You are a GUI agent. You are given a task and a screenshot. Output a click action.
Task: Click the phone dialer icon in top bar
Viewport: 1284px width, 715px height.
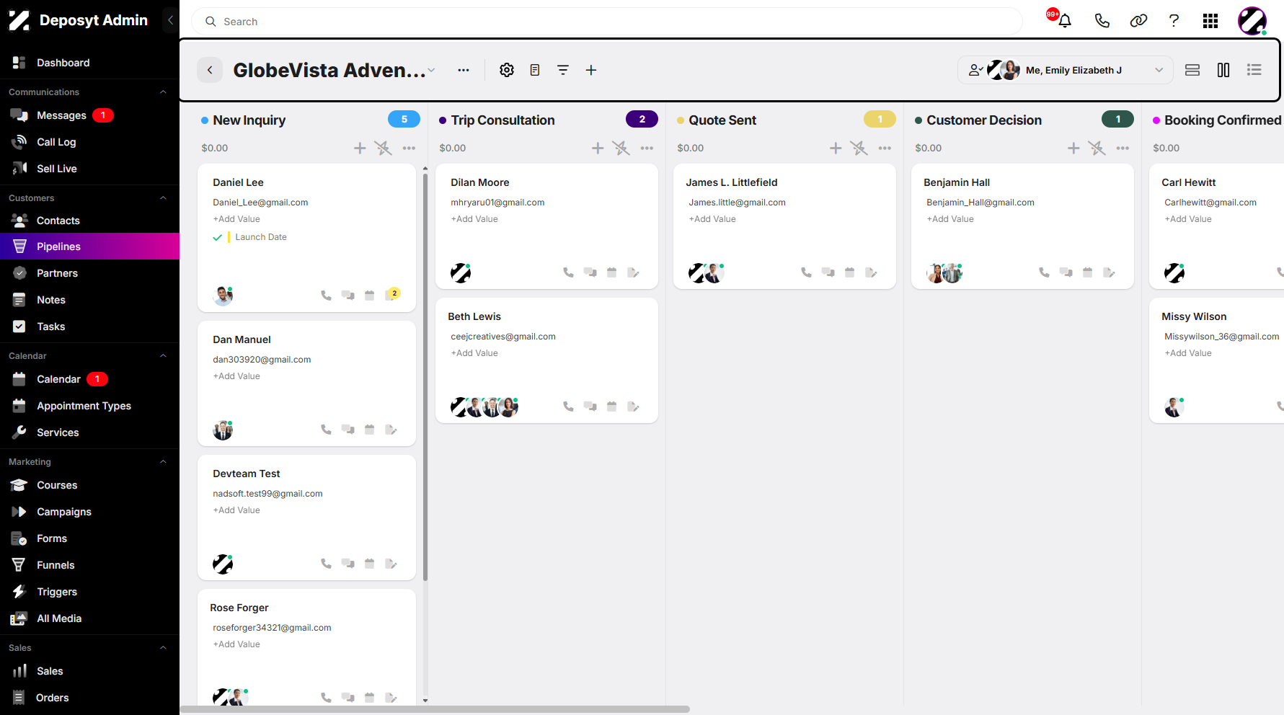point(1102,21)
